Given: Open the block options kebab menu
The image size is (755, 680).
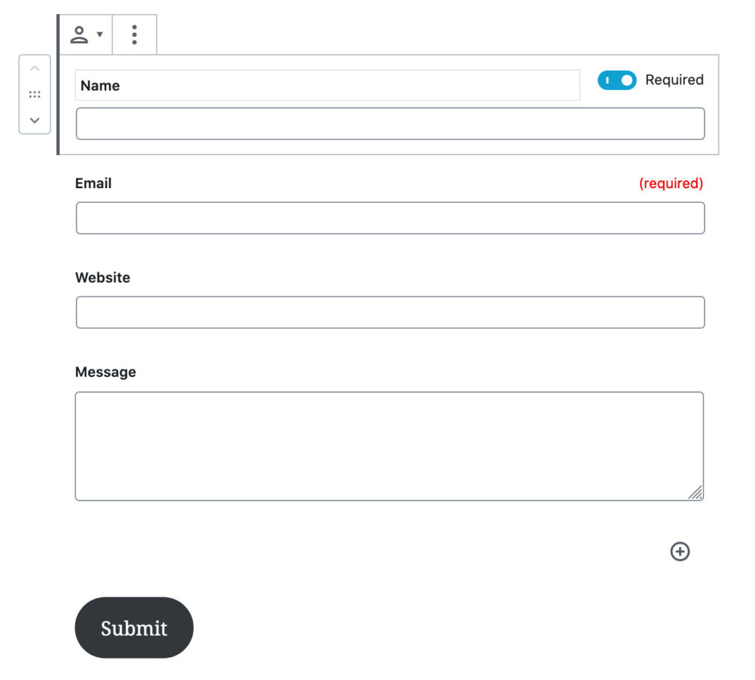Looking at the screenshot, I should (134, 34).
